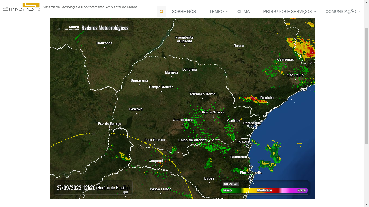Click the Ponta Grossa city label

click(x=213, y=112)
